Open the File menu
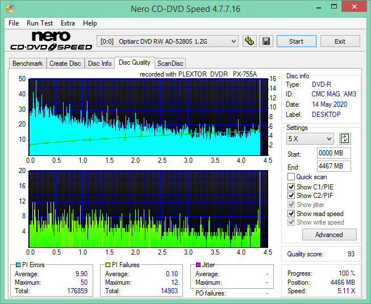 (14, 23)
